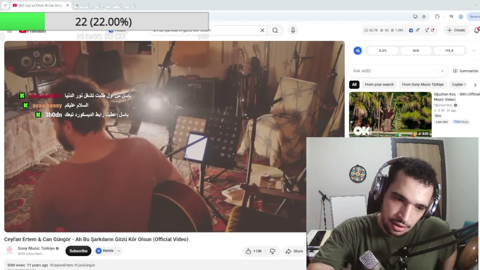Open the Remix dropdown arrow
The height and width of the screenshot is (270, 480).
click(118, 251)
